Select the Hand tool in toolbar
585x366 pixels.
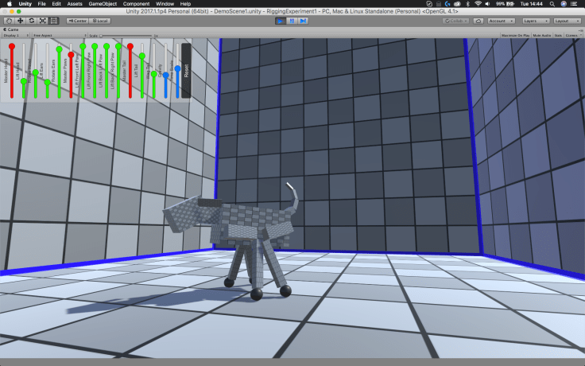(x=9, y=20)
